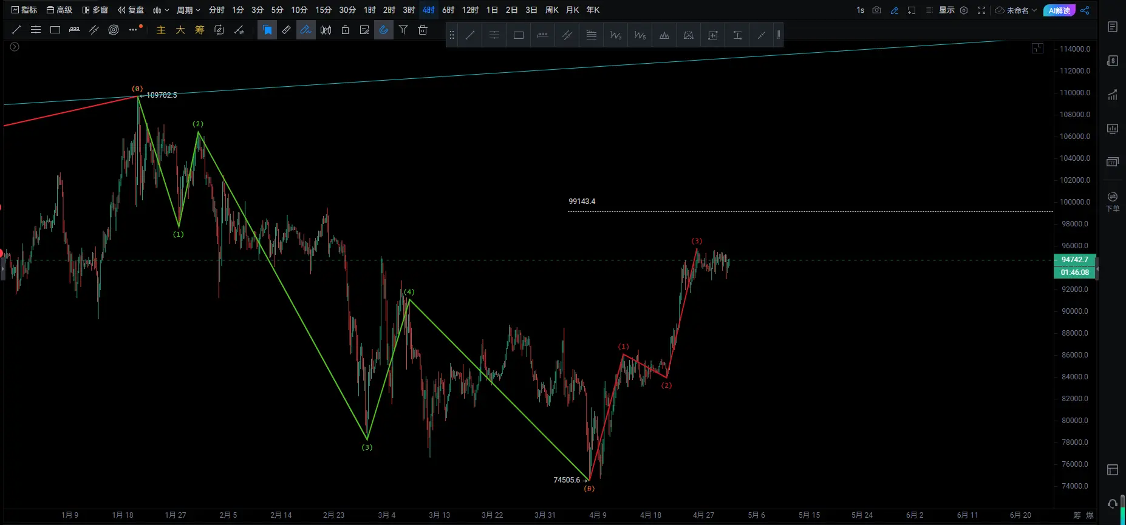Screen dimensions: 1126x525
Task: Expand the collapsed panel arrow at chart top-left
Action: click(15, 47)
